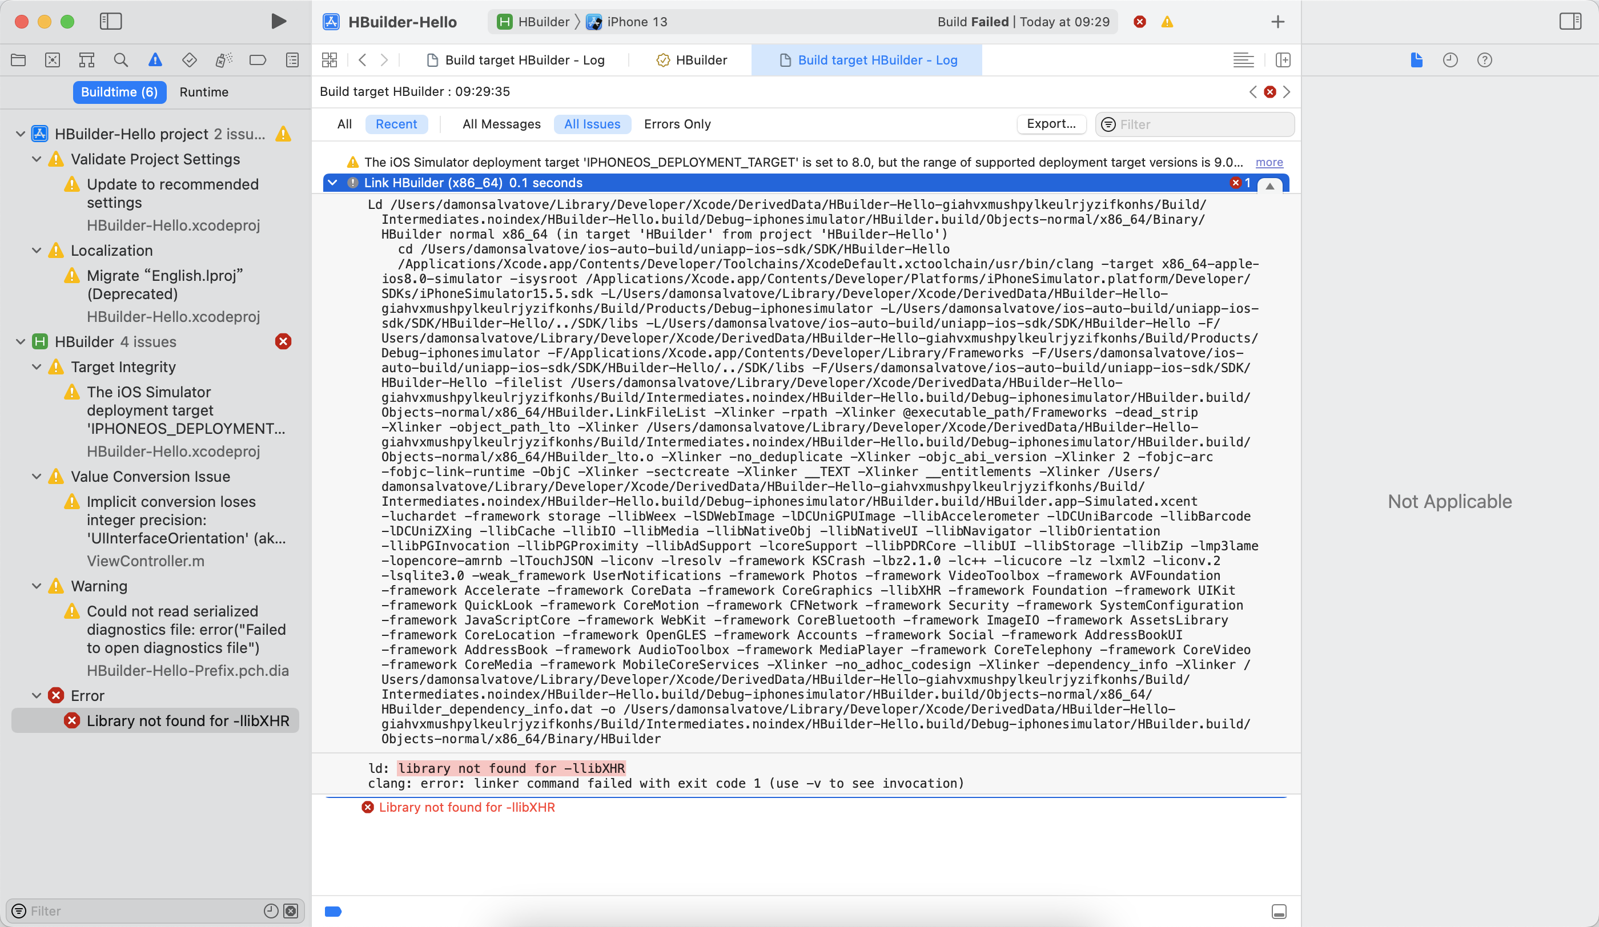Click the add editor split icon
Viewport: 1599px width, 927px height.
[1283, 61]
